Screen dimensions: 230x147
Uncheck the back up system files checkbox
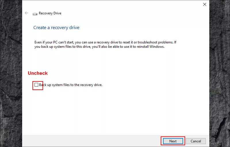37,85
